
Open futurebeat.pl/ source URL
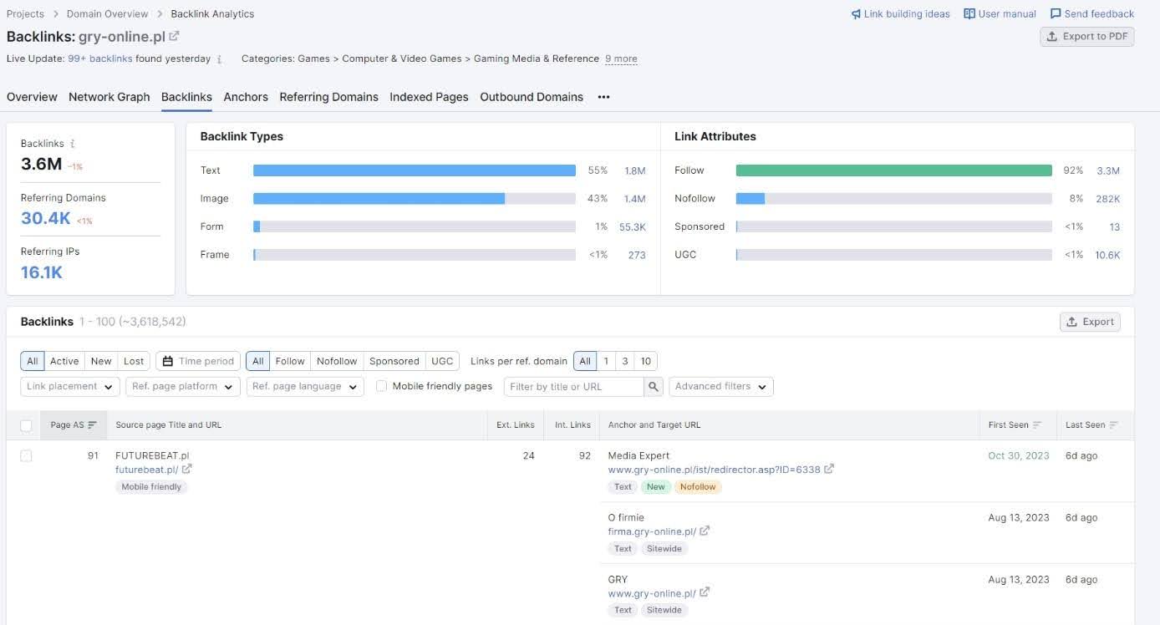tap(147, 470)
